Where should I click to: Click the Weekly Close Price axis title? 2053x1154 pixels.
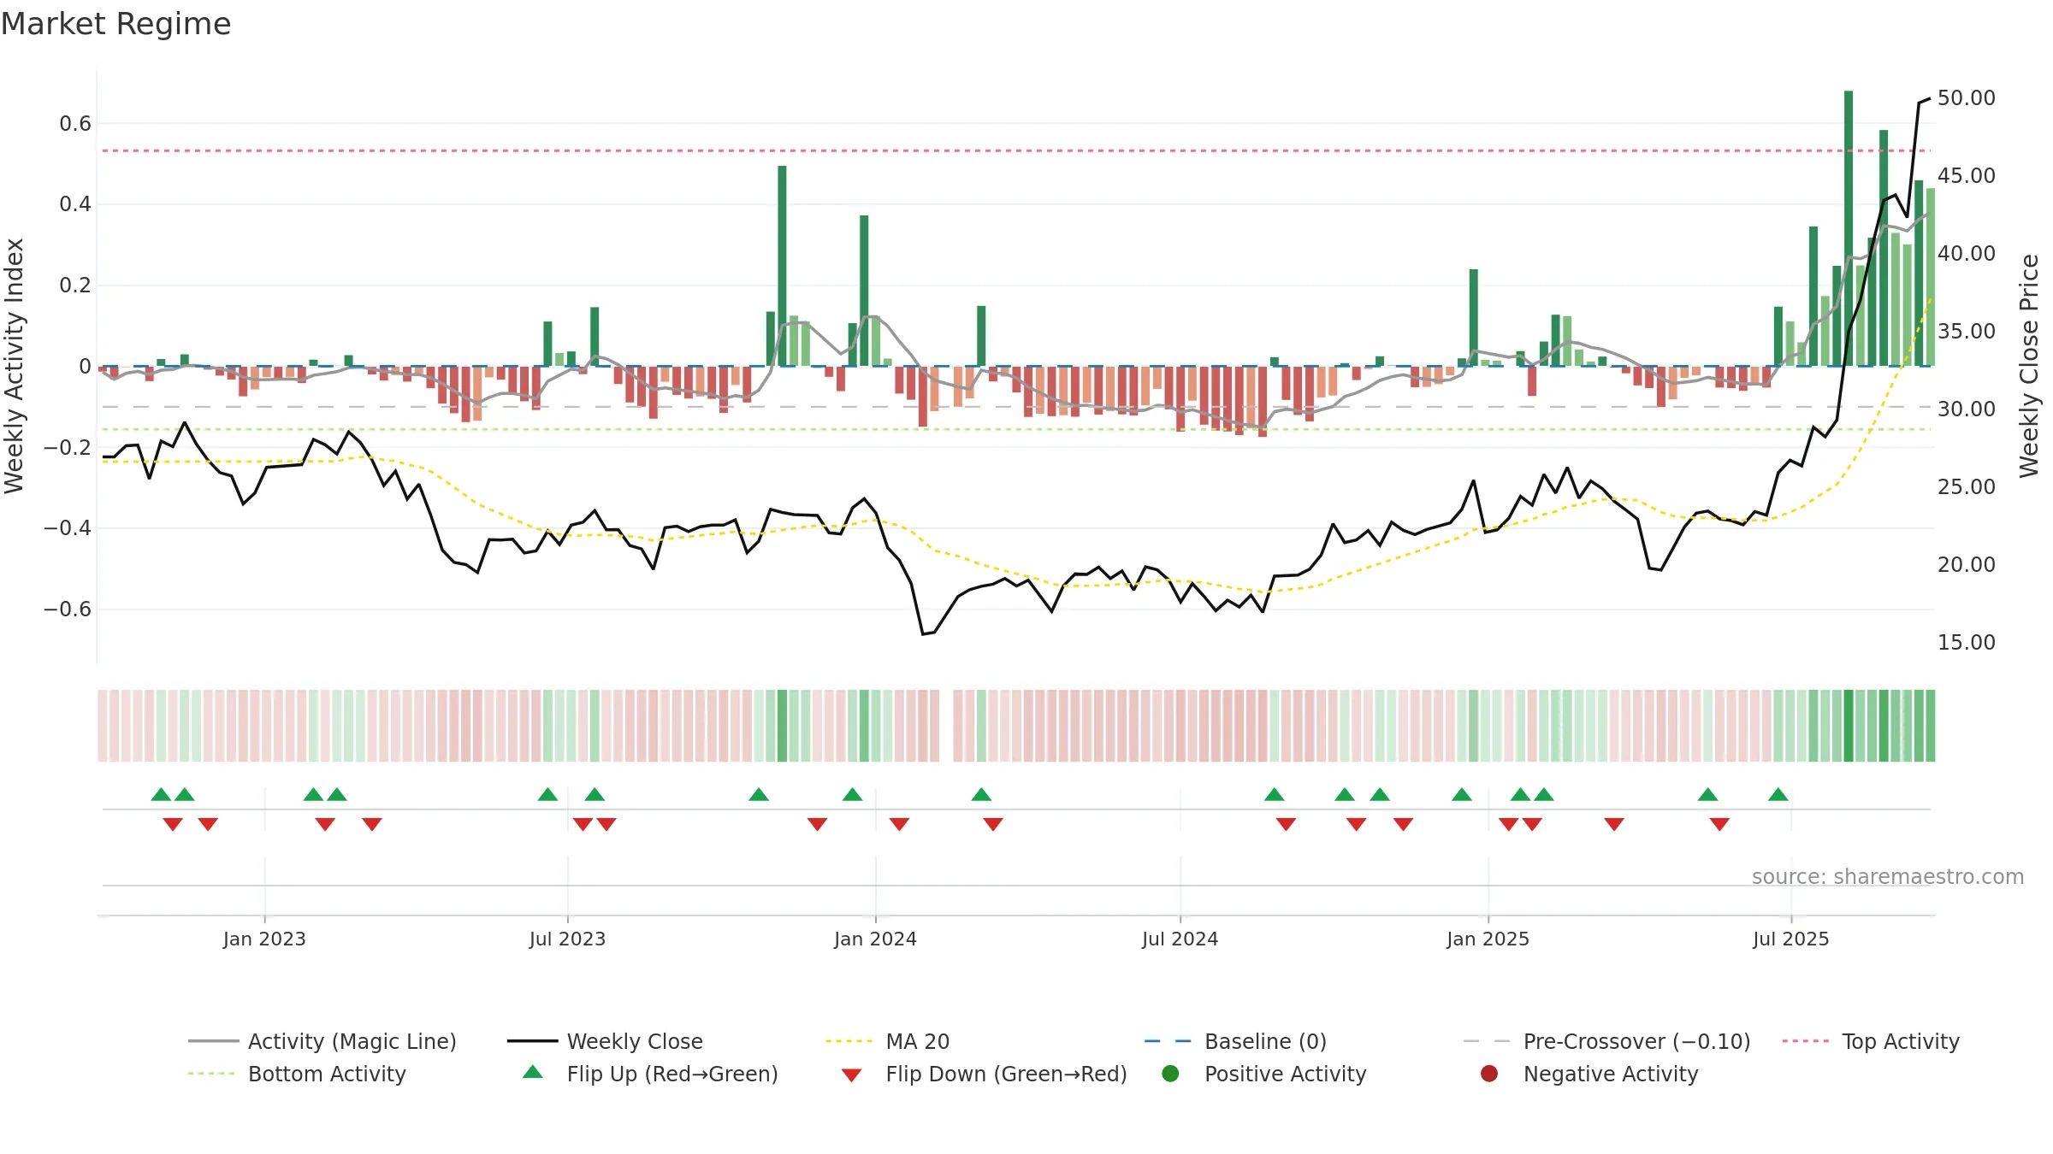pyautogui.click(x=2028, y=366)
